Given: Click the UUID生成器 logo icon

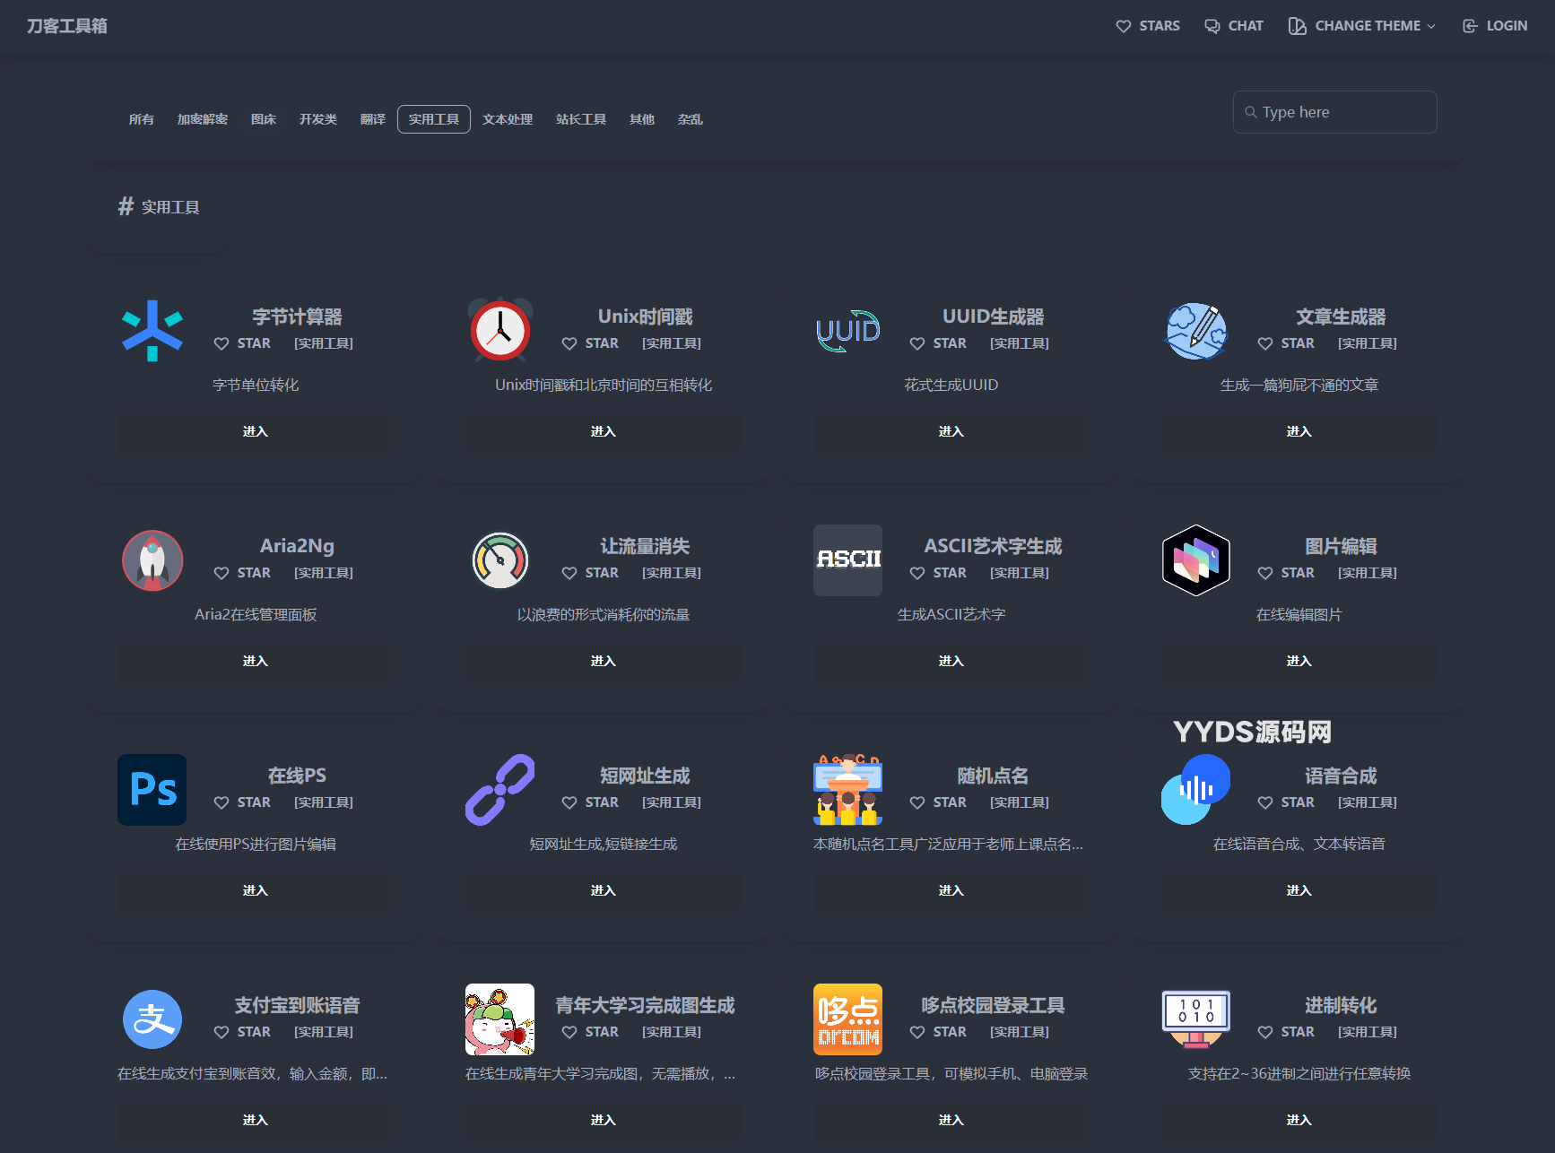Looking at the screenshot, I should point(847,331).
